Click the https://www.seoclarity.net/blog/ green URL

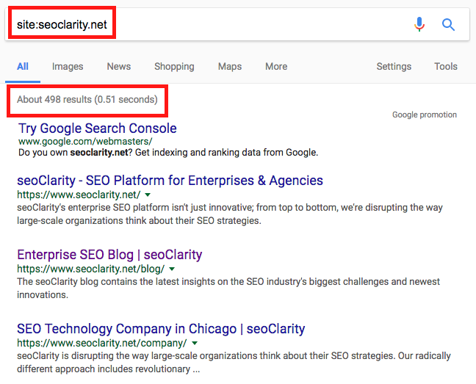(91, 269)
